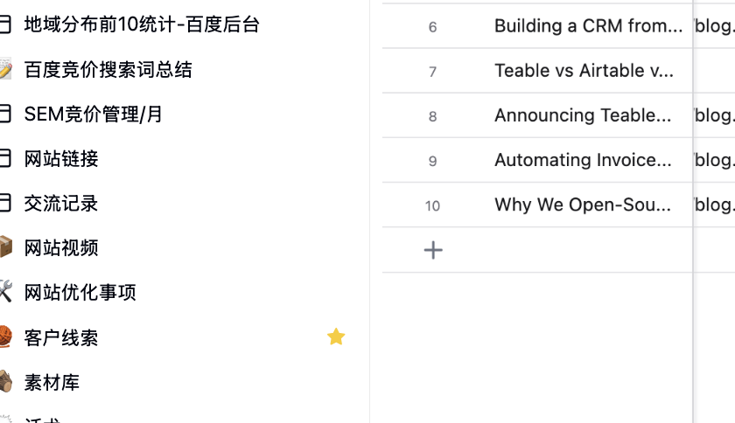Click the "Building a CRM from..." cell

coord(588,26)
